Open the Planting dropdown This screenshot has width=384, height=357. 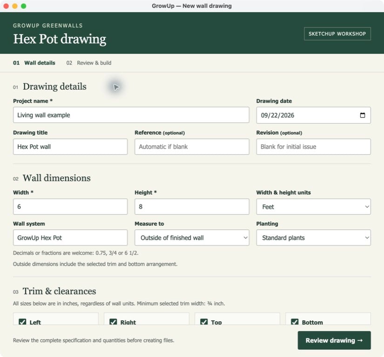[313, 238]
